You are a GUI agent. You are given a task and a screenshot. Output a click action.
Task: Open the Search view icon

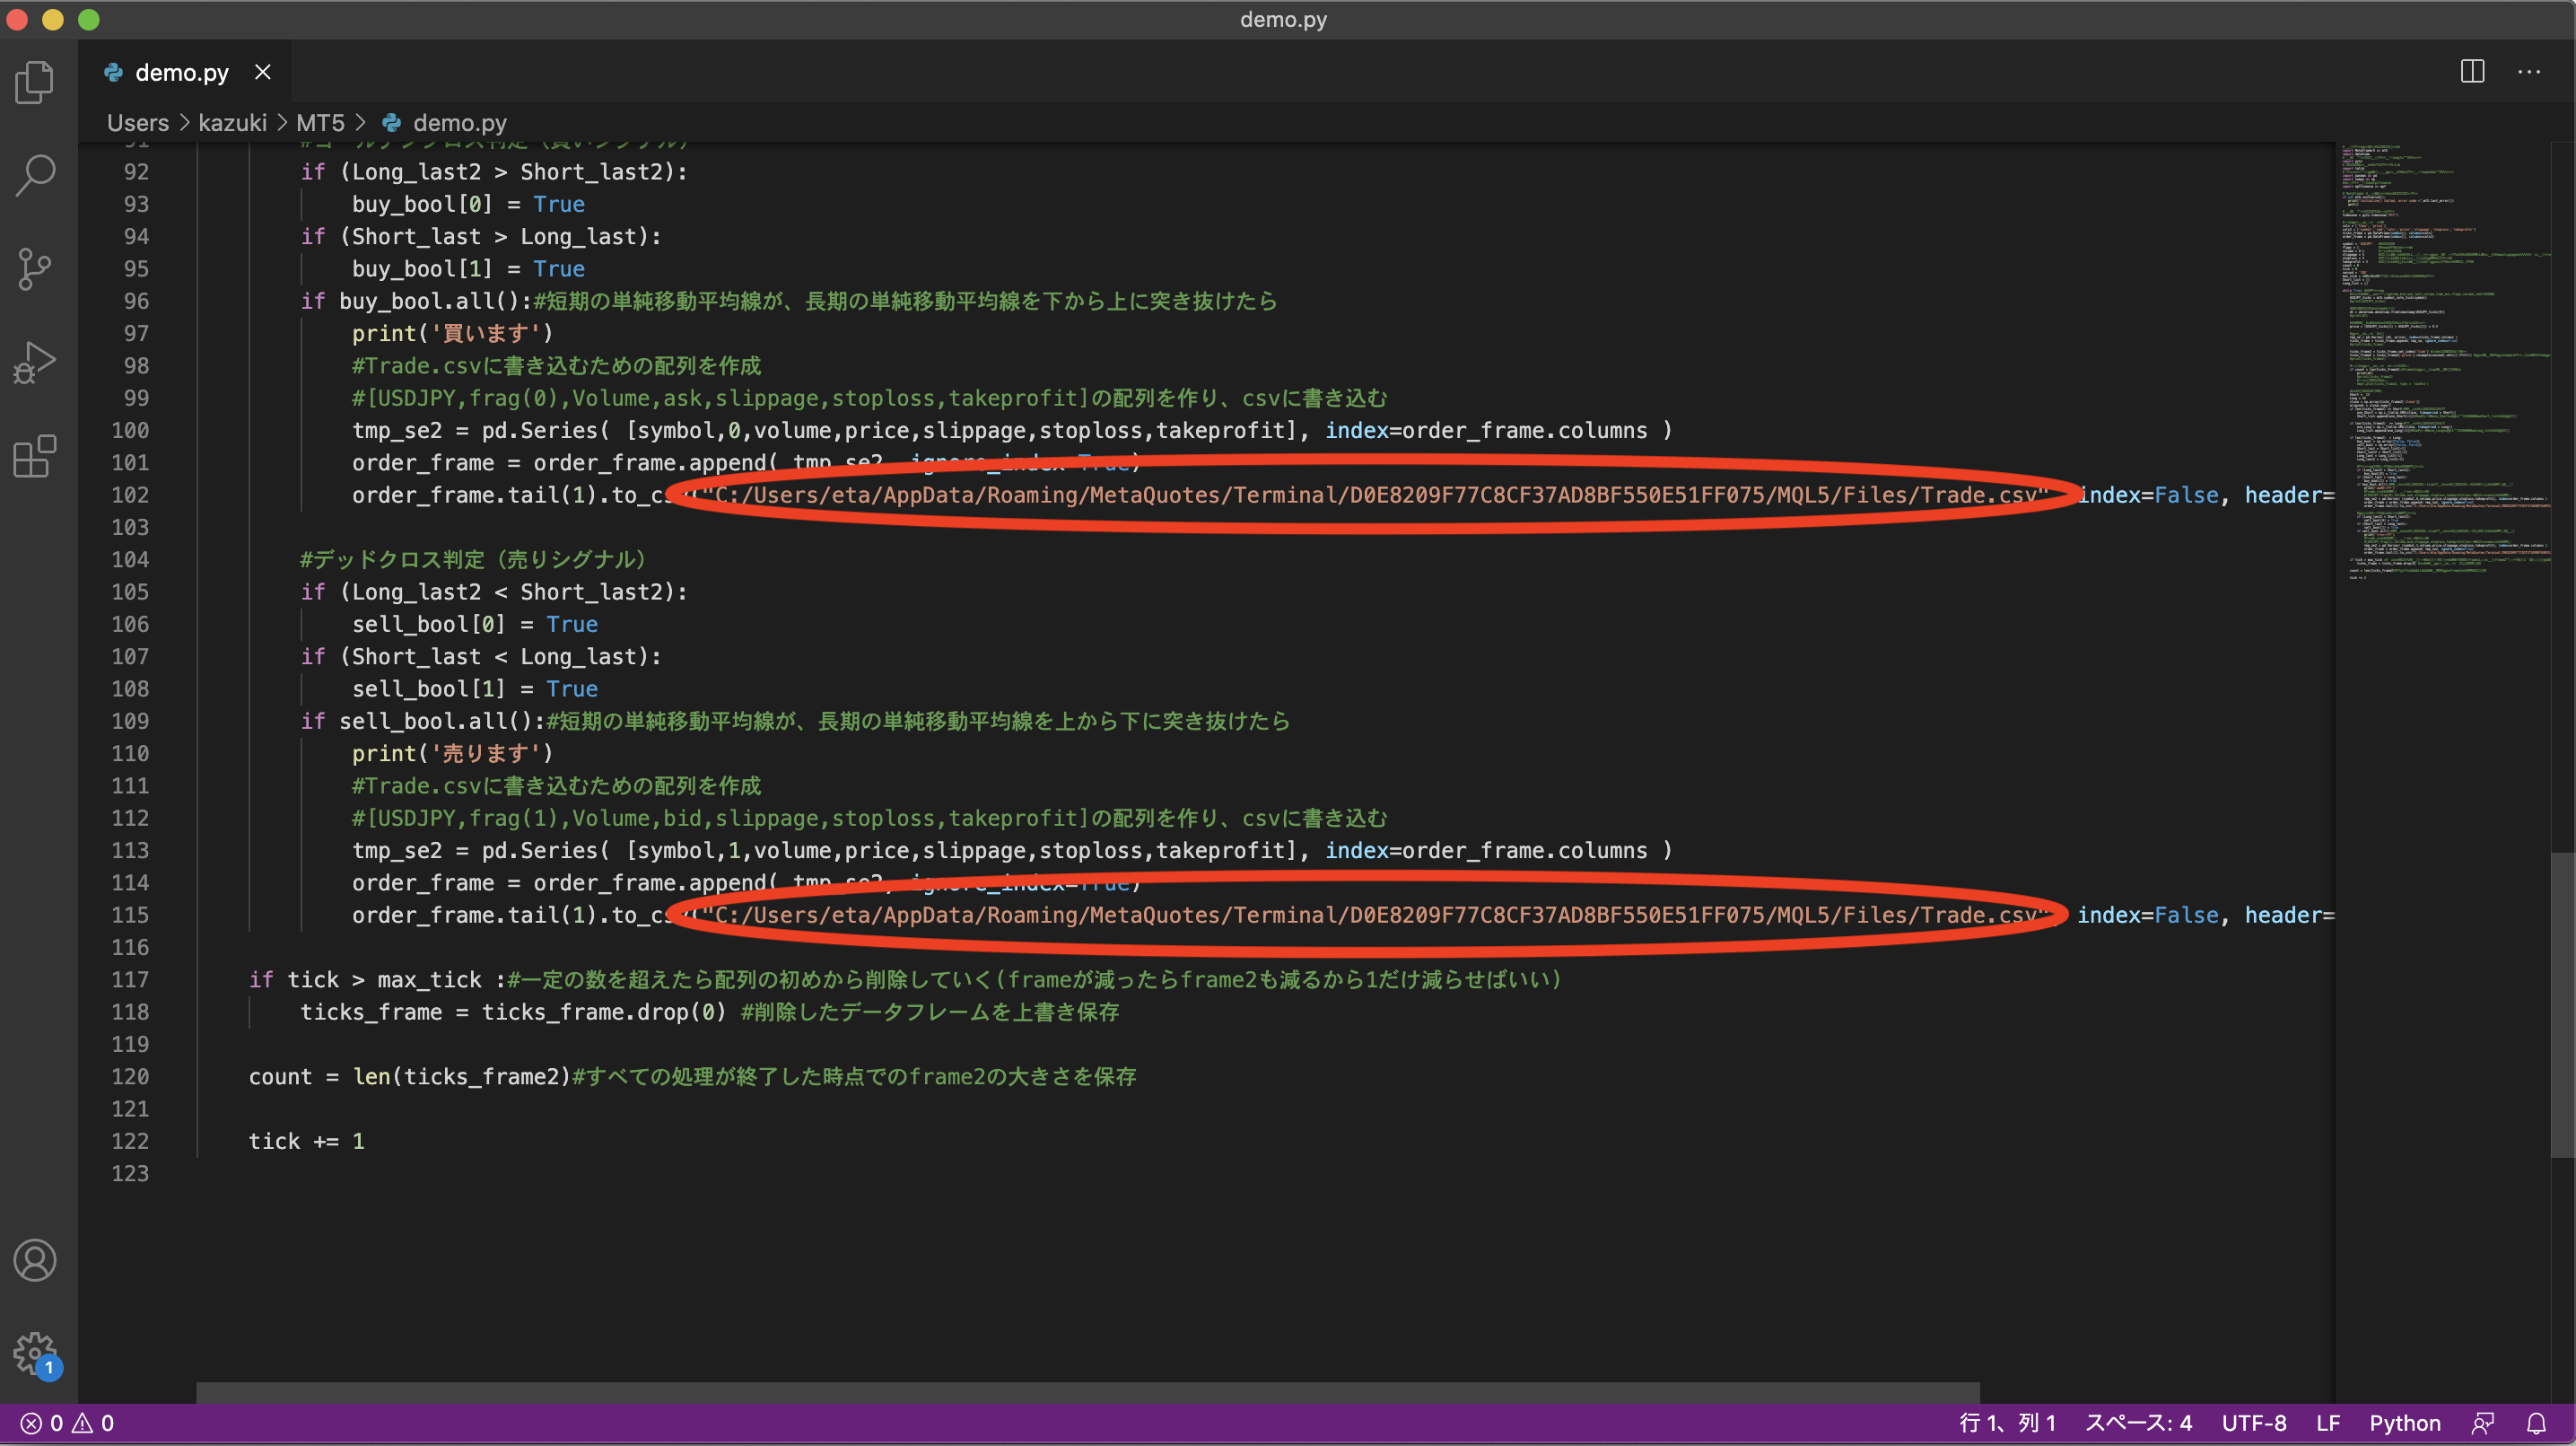(35, 175)
